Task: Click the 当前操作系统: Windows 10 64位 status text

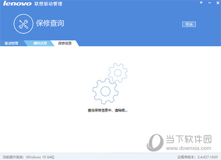Action: tap(29, 157)
